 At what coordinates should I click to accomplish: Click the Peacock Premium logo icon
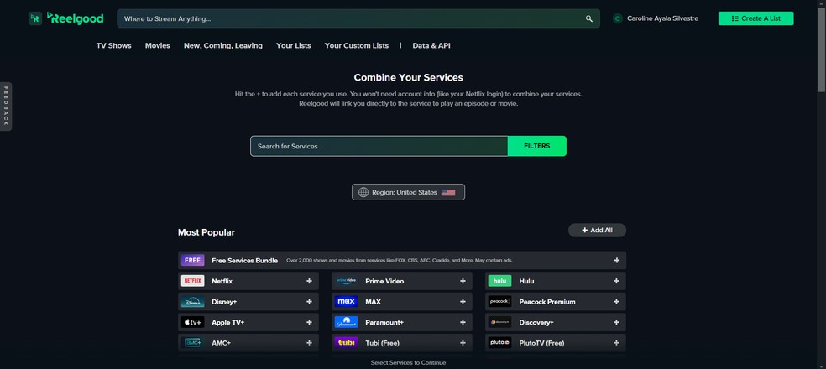[x=499, y=302]
